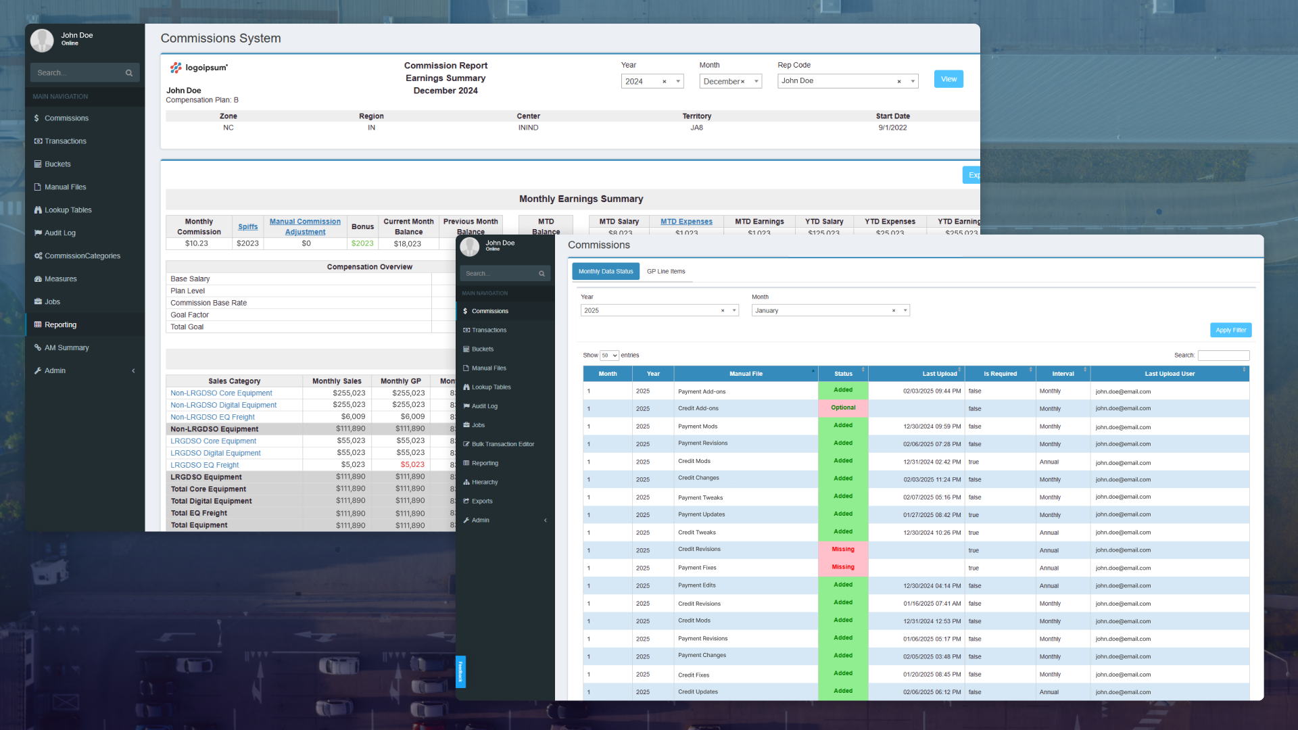1298x730 pixels.
Task: Switch to the GP Line Items tab
Action: (x=665, y=272)
